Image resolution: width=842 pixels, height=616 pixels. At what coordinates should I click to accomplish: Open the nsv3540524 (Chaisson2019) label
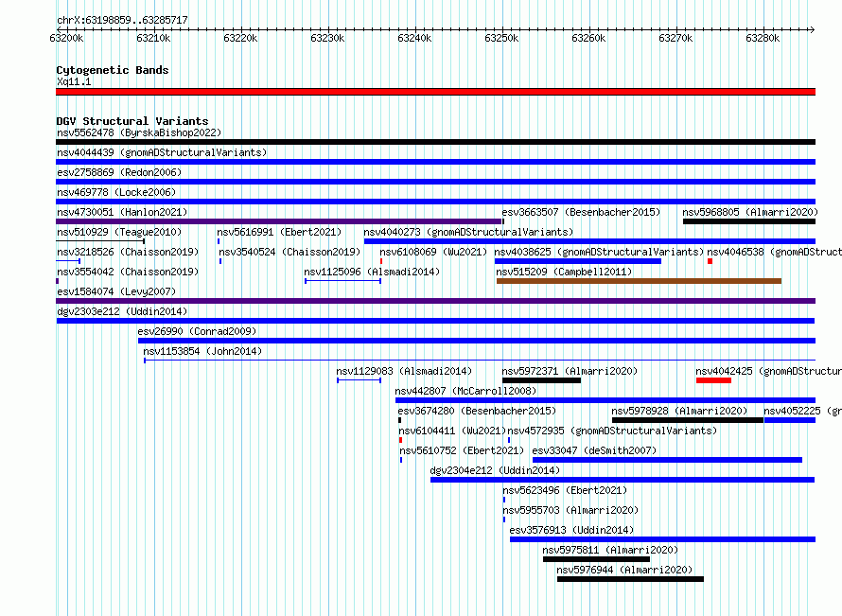tap(289, 252)
